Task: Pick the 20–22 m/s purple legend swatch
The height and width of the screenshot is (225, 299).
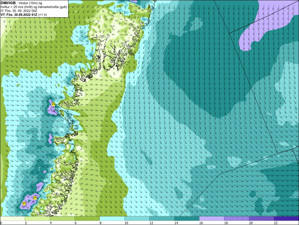Action: [261, 218]
